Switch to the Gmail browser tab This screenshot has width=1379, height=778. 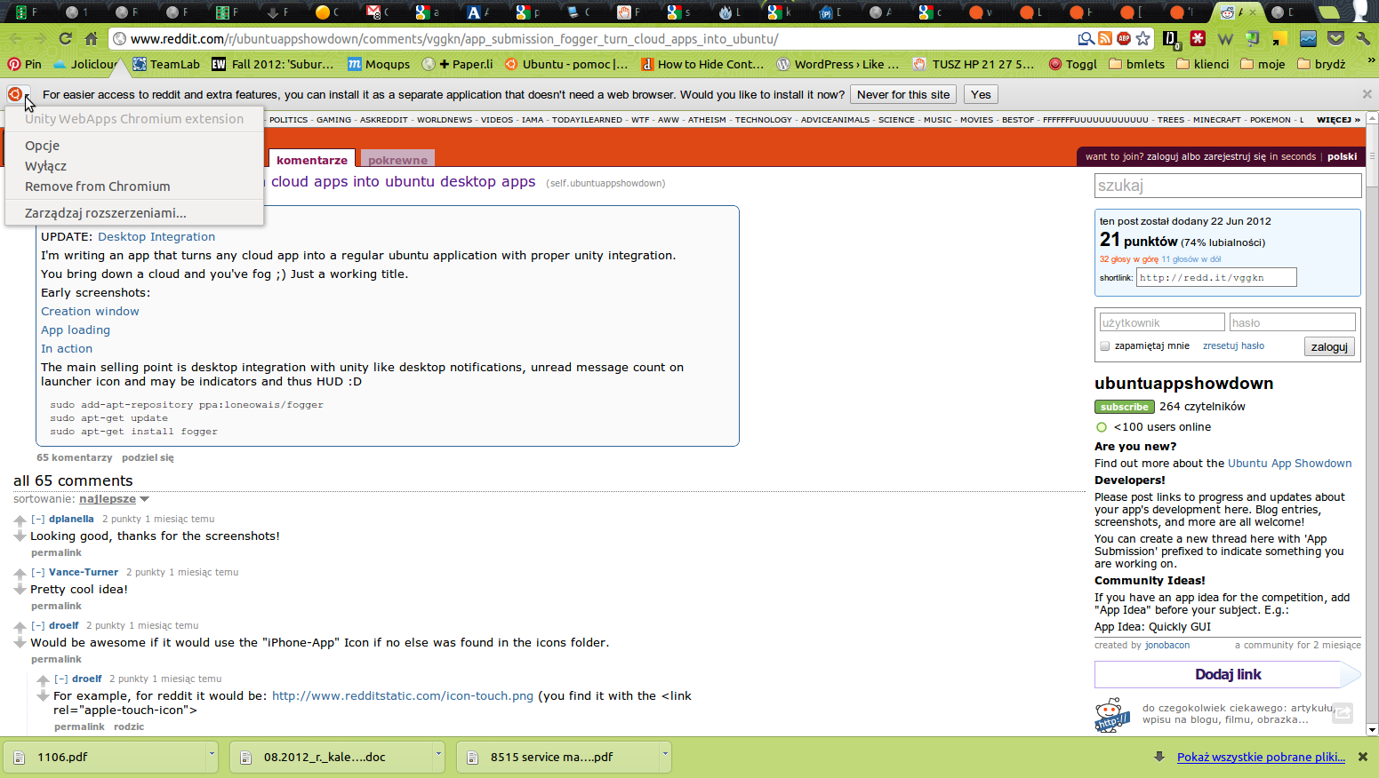pyautogui.click(x=378, y=12)
